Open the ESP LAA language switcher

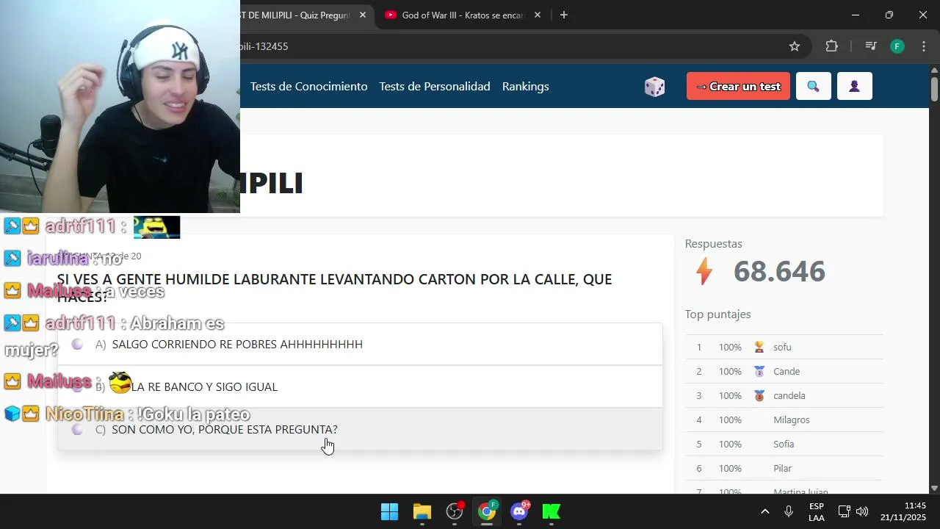tap(817, 512)
